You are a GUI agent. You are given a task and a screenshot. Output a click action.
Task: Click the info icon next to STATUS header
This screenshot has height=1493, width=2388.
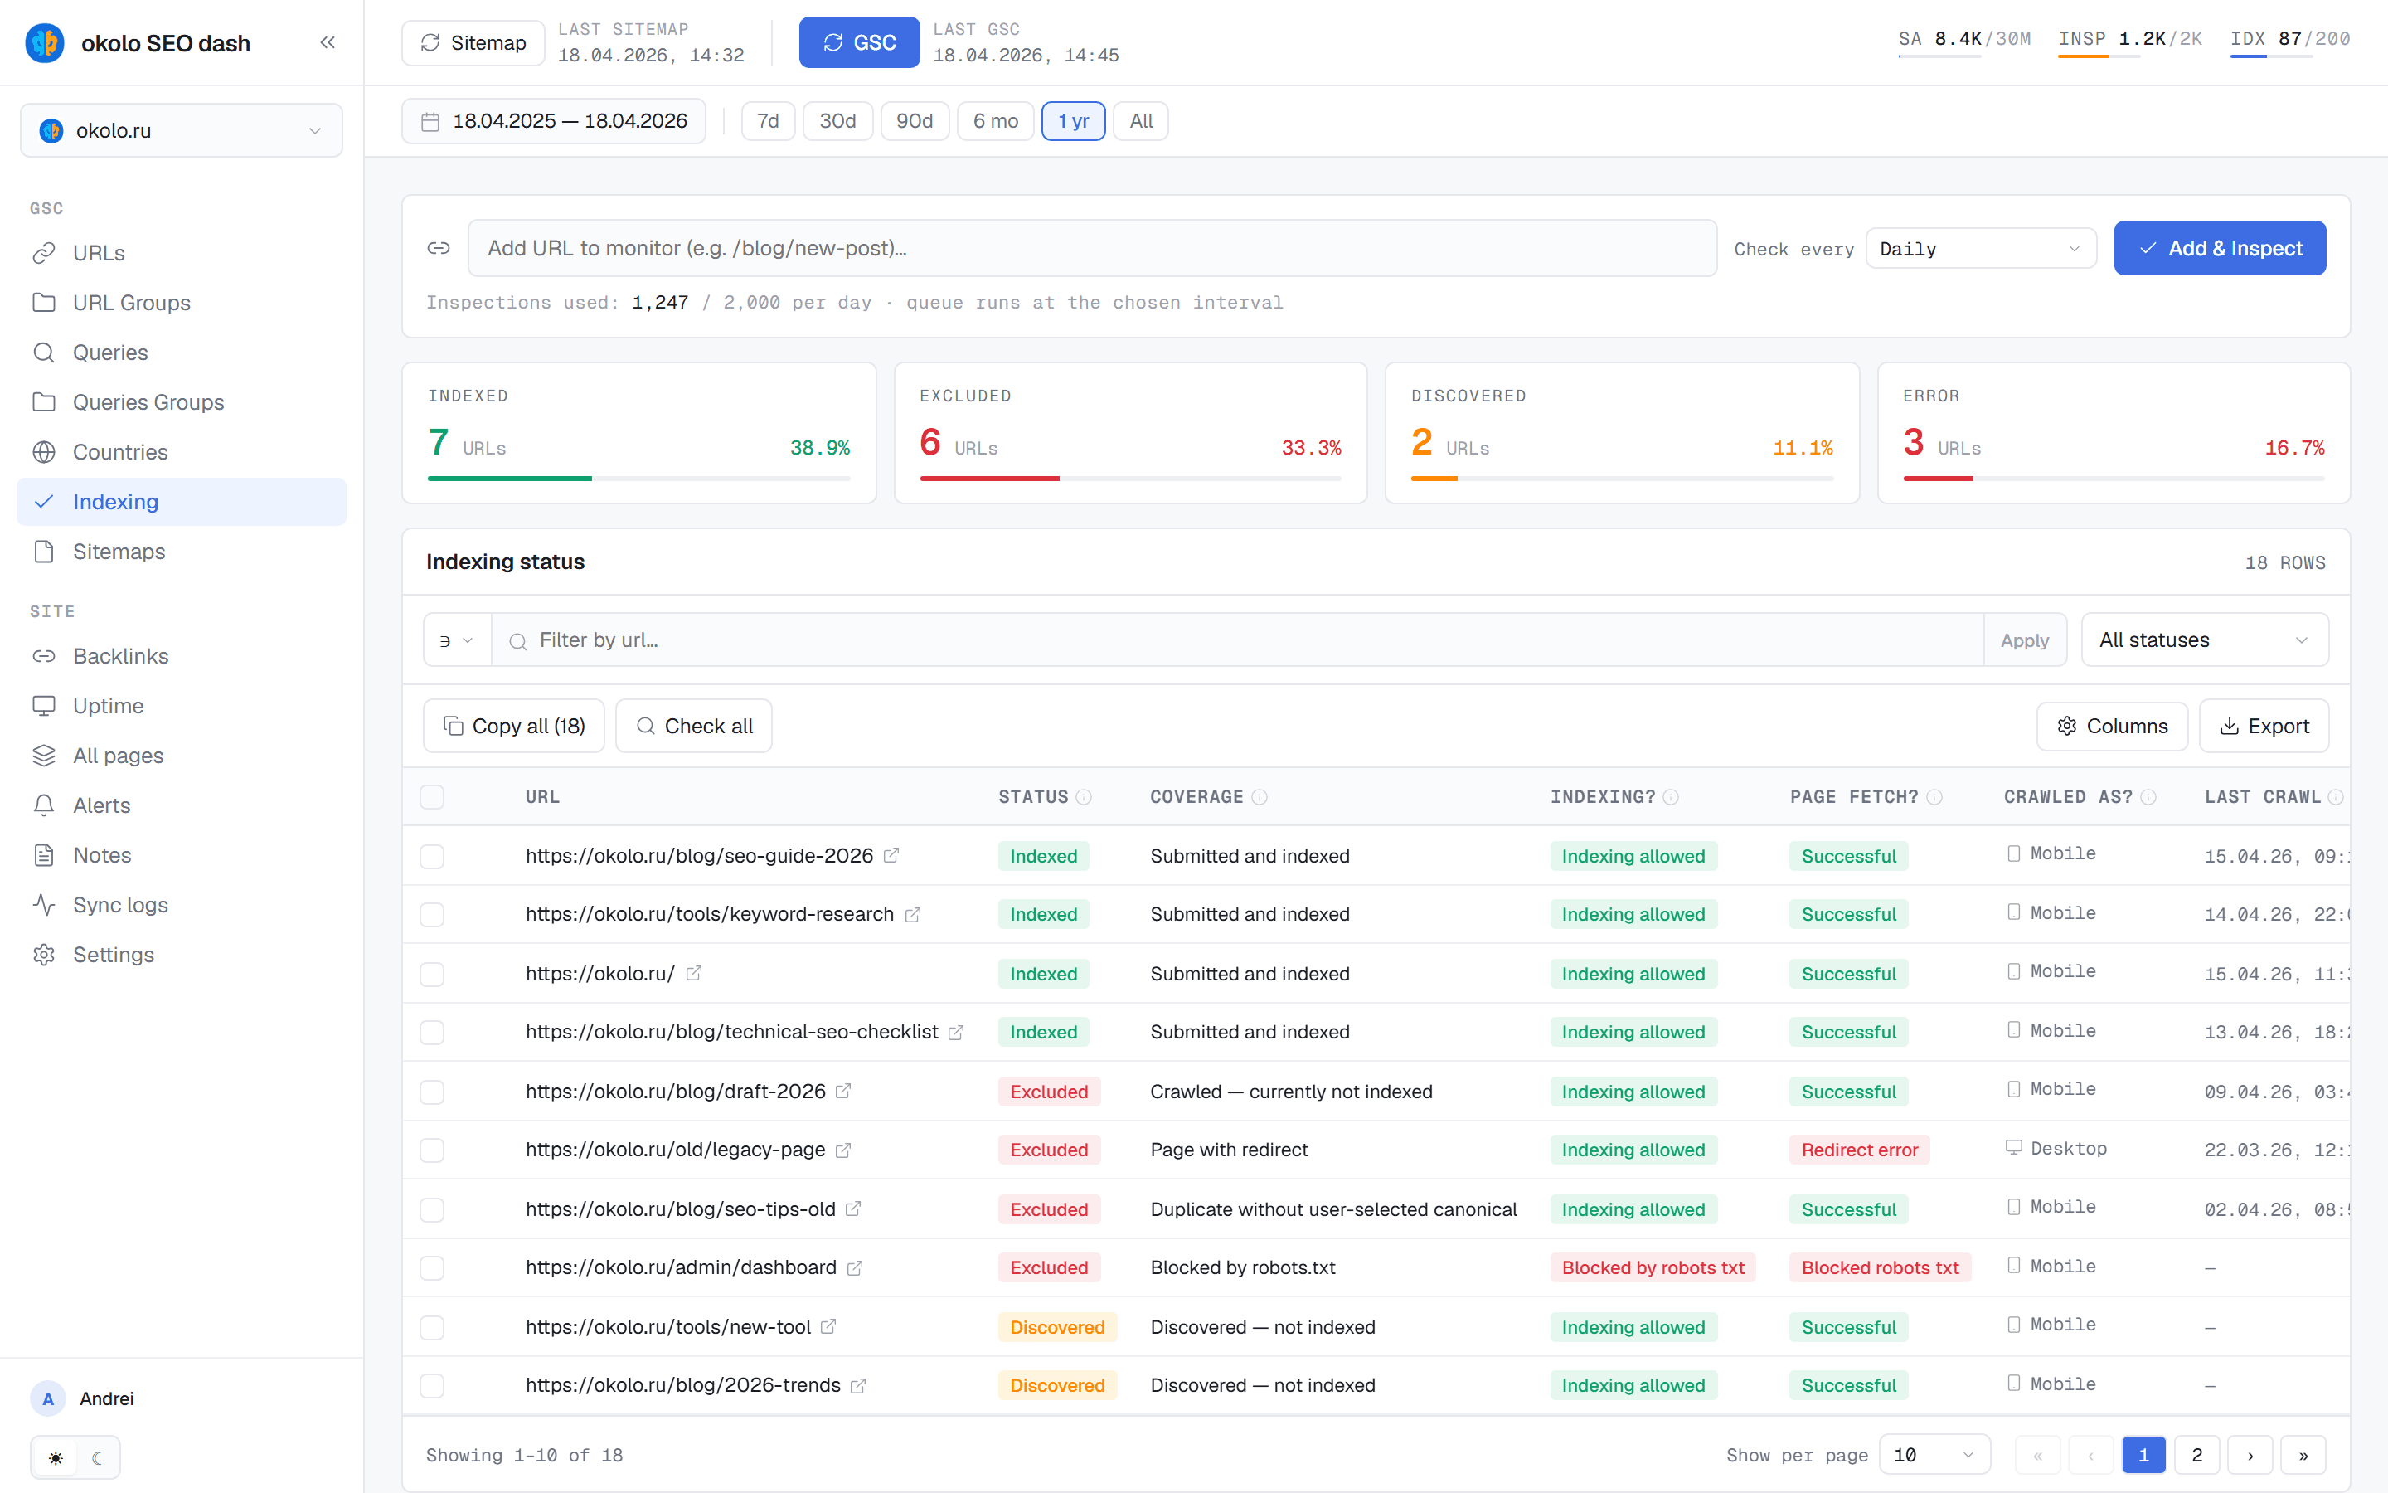[1084, 797]
